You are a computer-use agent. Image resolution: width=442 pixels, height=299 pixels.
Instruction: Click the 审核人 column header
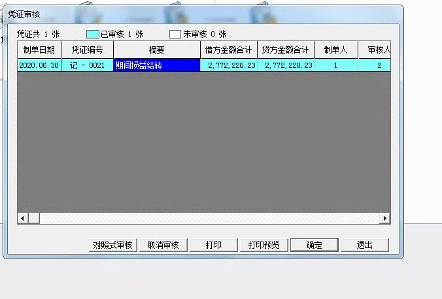pos(375,50)
